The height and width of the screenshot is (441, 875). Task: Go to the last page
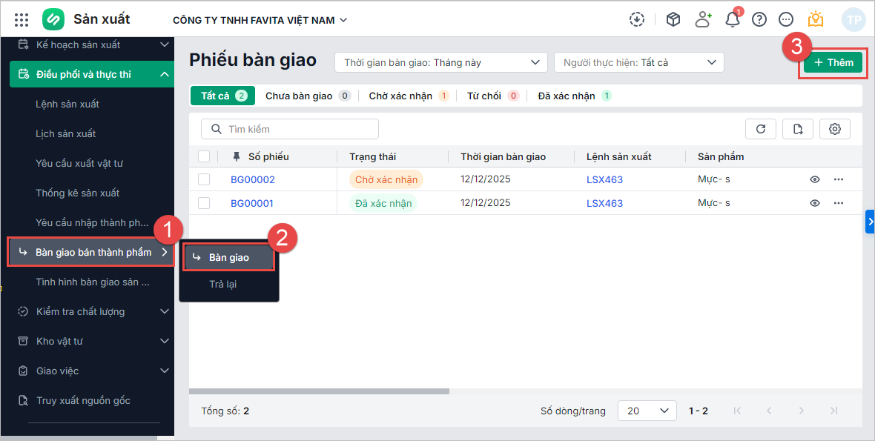coord(833,411)
